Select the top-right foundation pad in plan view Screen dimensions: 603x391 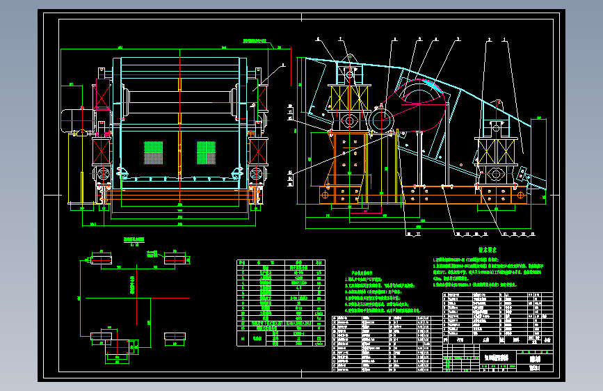(175, 260)
